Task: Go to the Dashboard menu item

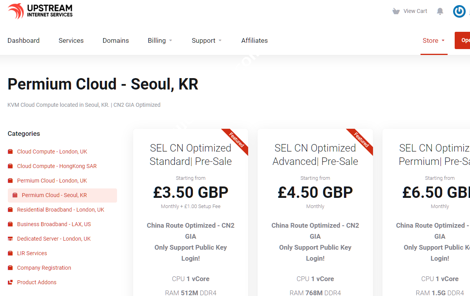Action: 24,40
